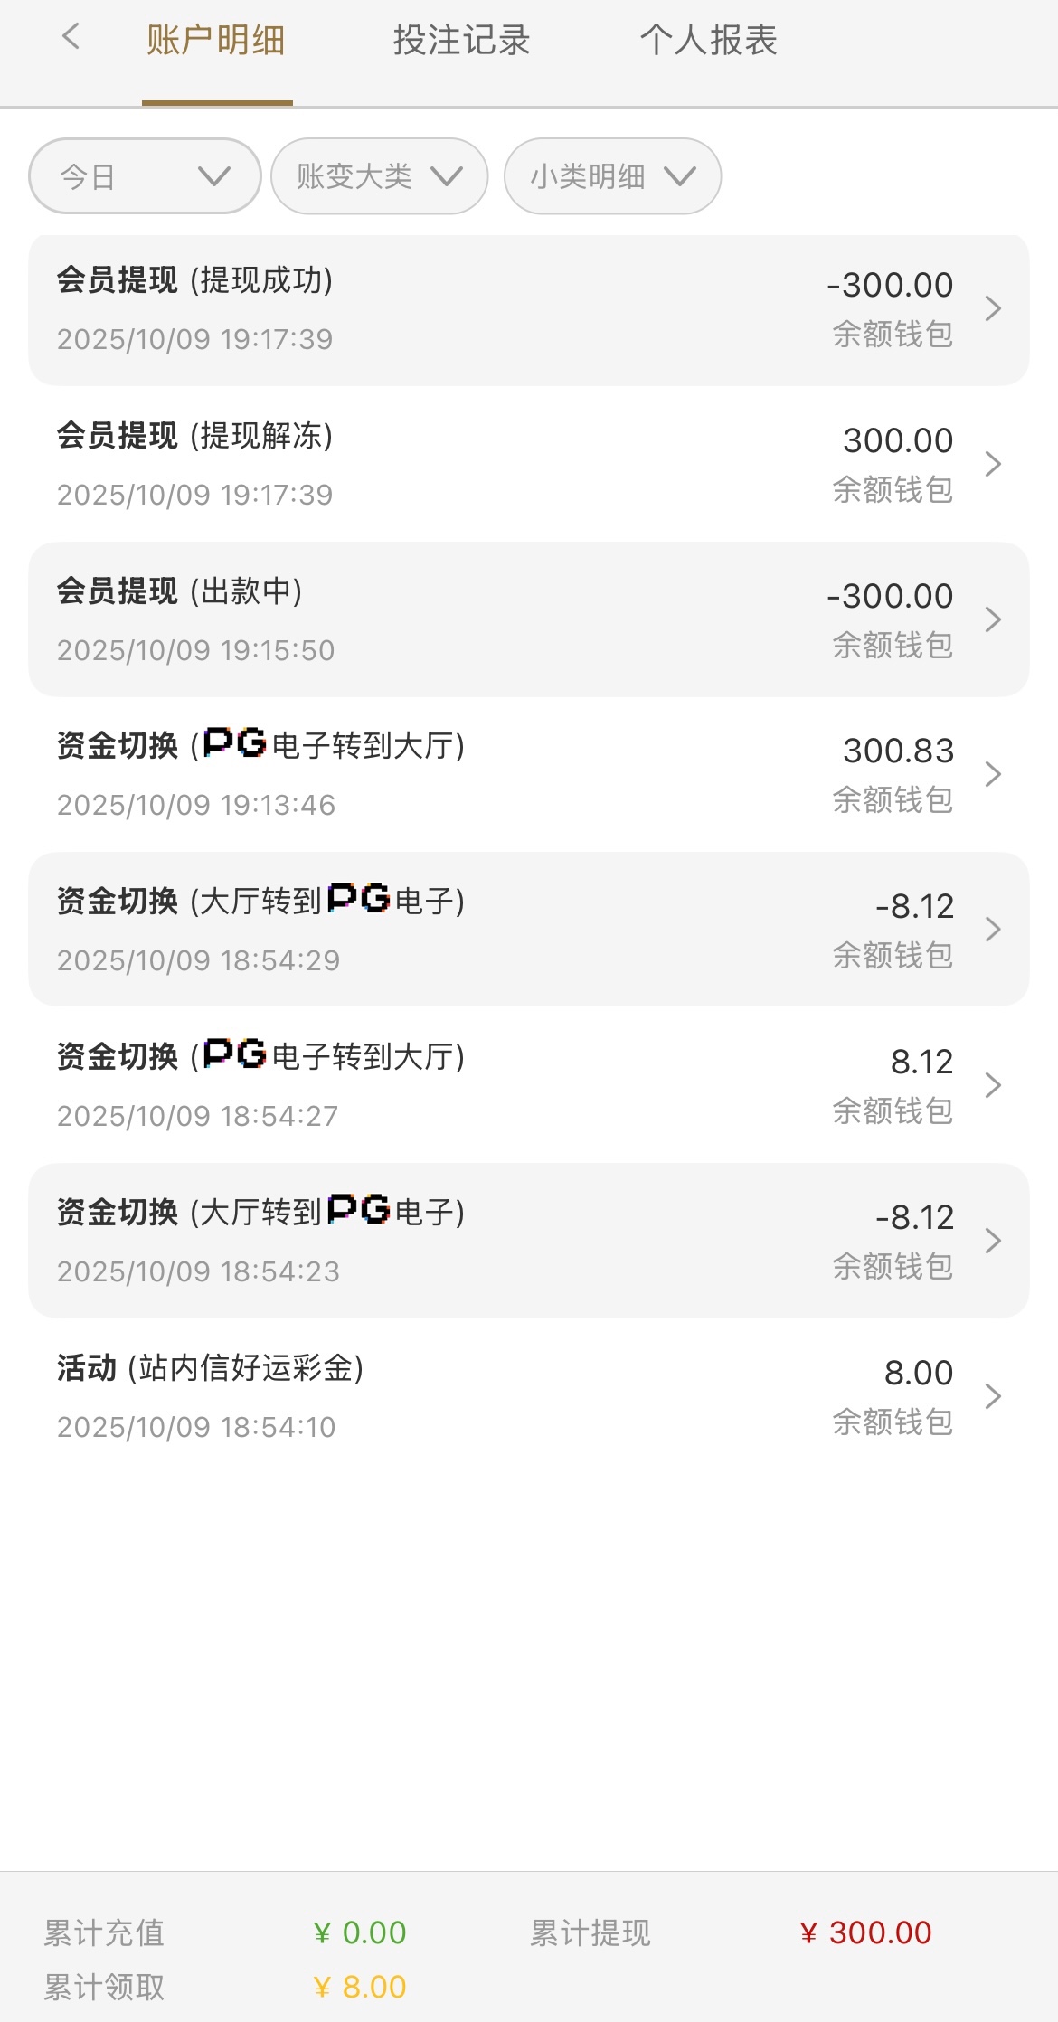Screen dimensions: 1058x2022
Task: Switch to the 投注记录 tab
Action: pos(461,41)
